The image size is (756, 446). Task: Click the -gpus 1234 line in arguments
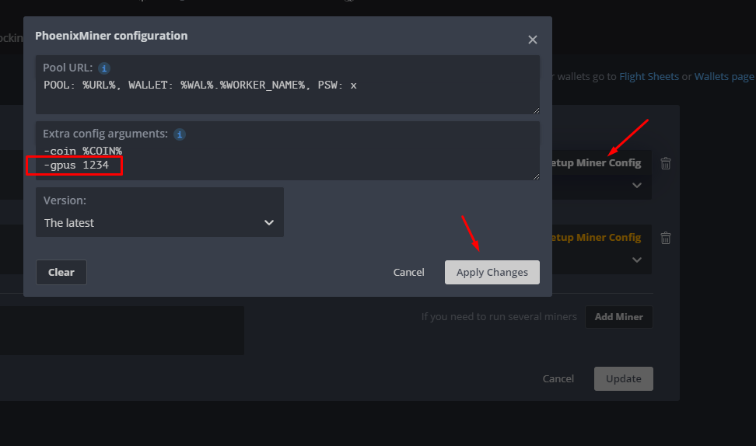(x=76, y=166)
